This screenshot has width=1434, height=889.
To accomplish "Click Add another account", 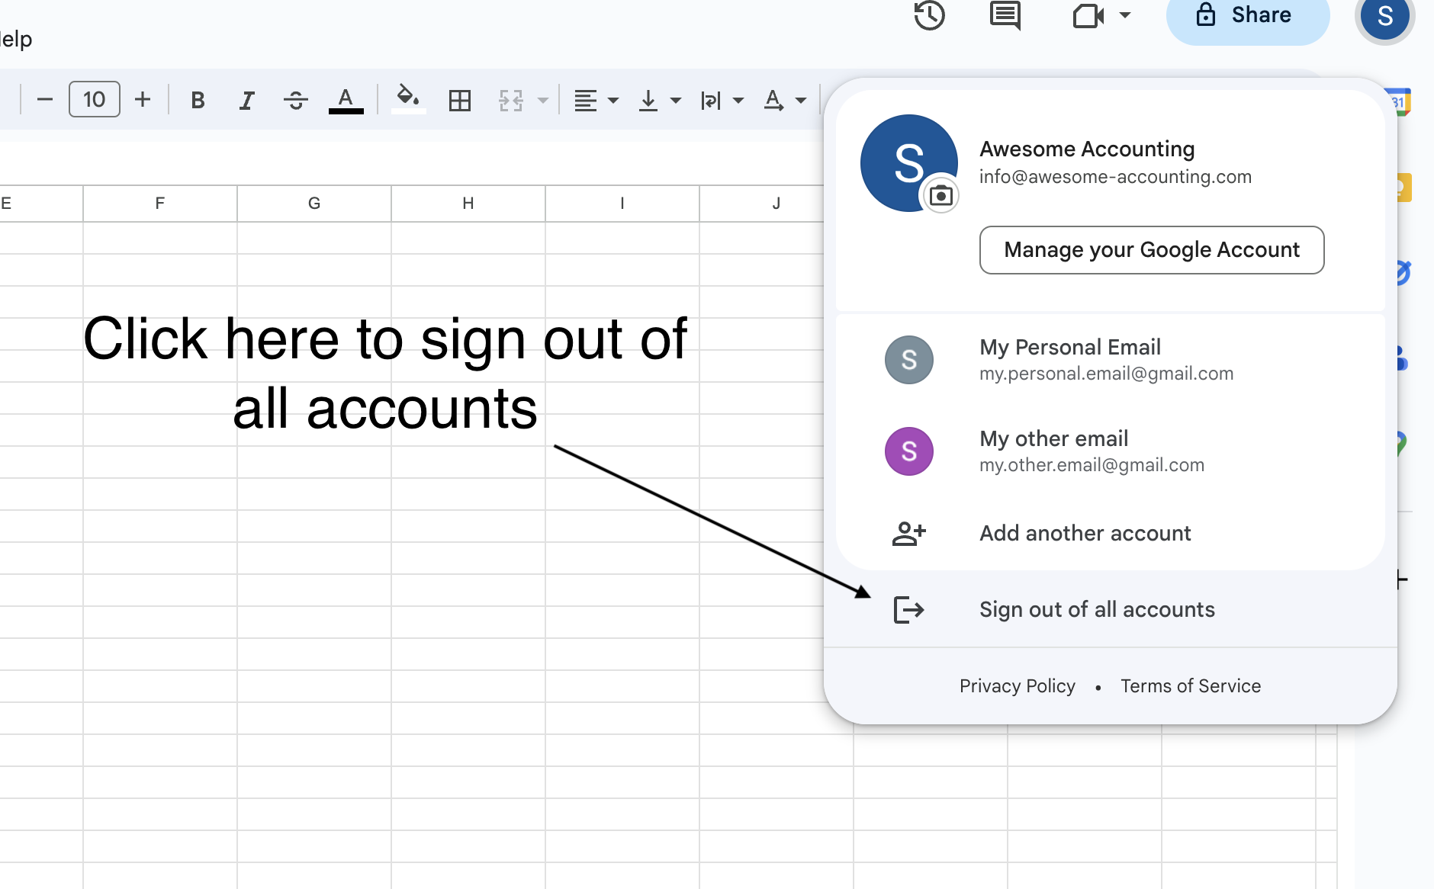I will point(1111,534).
